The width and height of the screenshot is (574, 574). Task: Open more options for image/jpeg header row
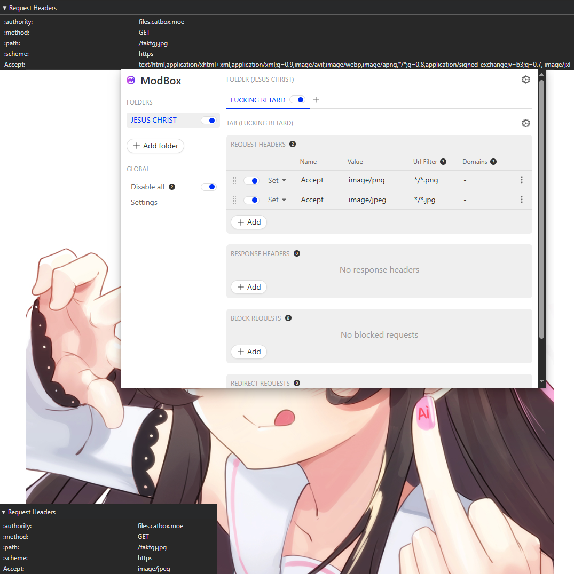[x=522, y=200]
